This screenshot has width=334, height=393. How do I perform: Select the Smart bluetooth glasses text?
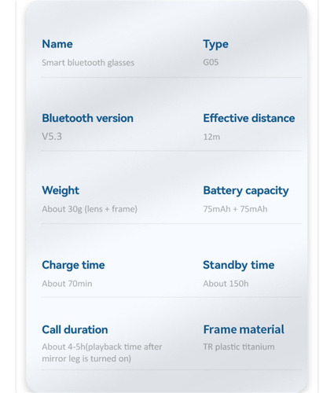88,63
